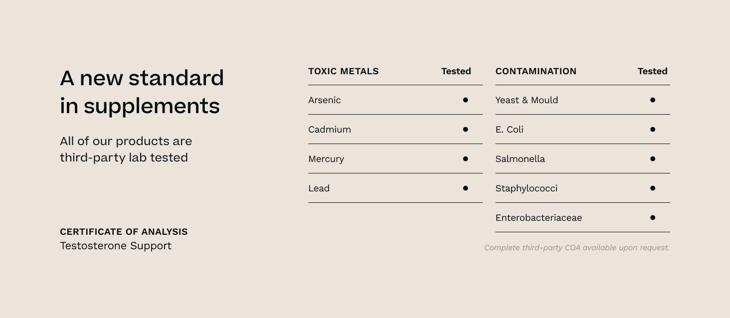730x318 pixels.
Task: Click the third-party lab tested subheading
Action: click(126, 149)
